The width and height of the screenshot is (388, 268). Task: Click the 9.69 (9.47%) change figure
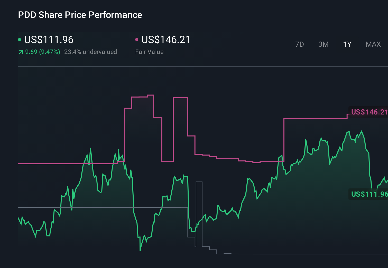pyautogui.click(x=42, y=52)
